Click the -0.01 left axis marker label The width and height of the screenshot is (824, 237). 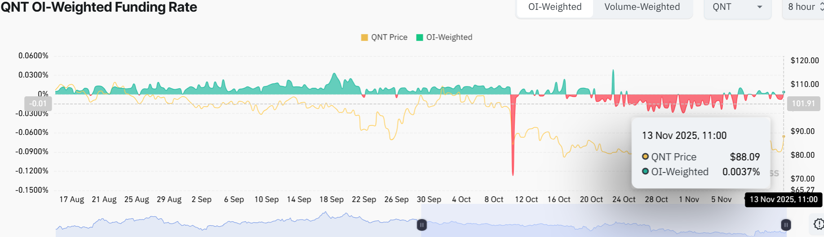[38, 104]
